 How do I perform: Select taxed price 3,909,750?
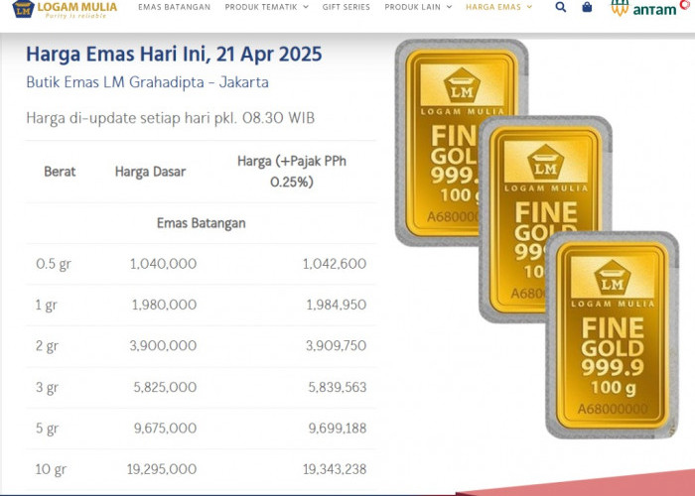click(x=336, y=346)
